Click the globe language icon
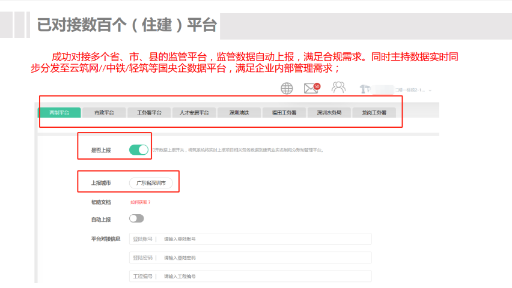The height and width of the screenshot is (288, 512). [x=287, y=89]
